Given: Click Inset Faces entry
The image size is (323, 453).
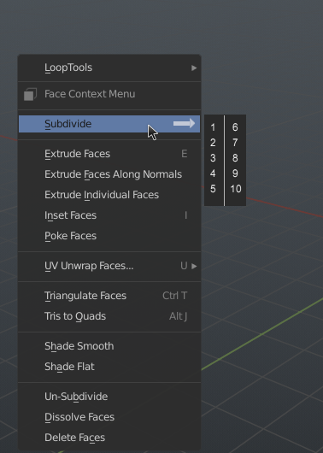Looking at the screenshot, I should [x=109, y=215].
